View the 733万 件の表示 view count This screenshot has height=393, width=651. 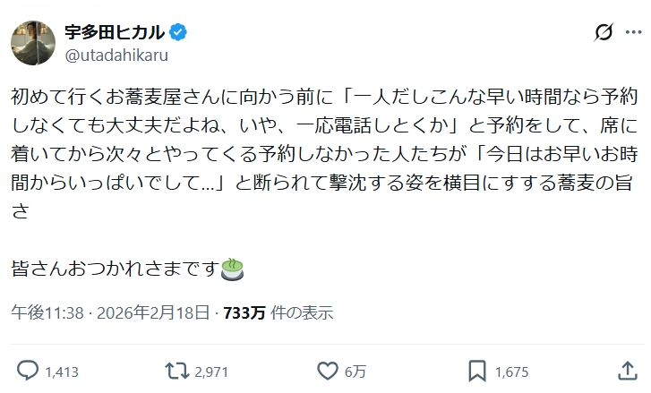pos(278,313)
